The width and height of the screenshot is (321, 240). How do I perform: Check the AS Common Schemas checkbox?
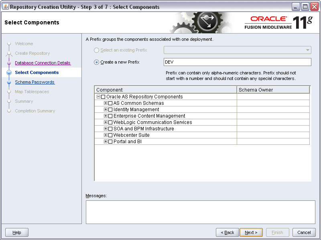tap(110, 103)
